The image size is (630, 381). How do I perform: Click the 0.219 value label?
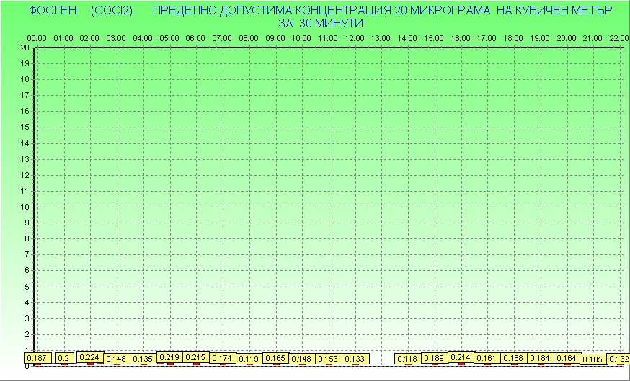[x=169, y=357]
